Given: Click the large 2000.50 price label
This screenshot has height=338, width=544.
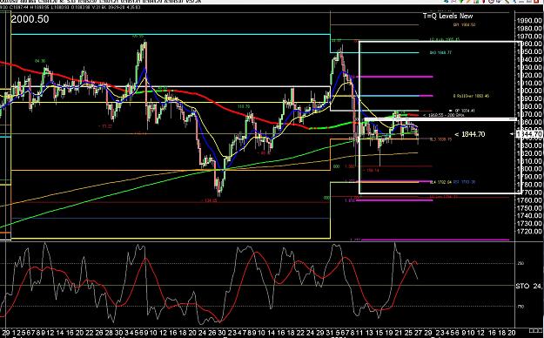Looking at the screenshot, I should pyautogui.click(x=30, y=19).
